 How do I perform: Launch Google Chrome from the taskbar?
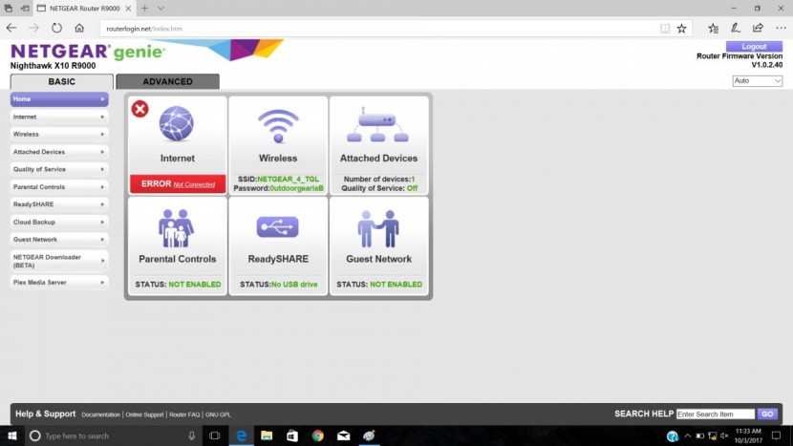pos(317,435)
